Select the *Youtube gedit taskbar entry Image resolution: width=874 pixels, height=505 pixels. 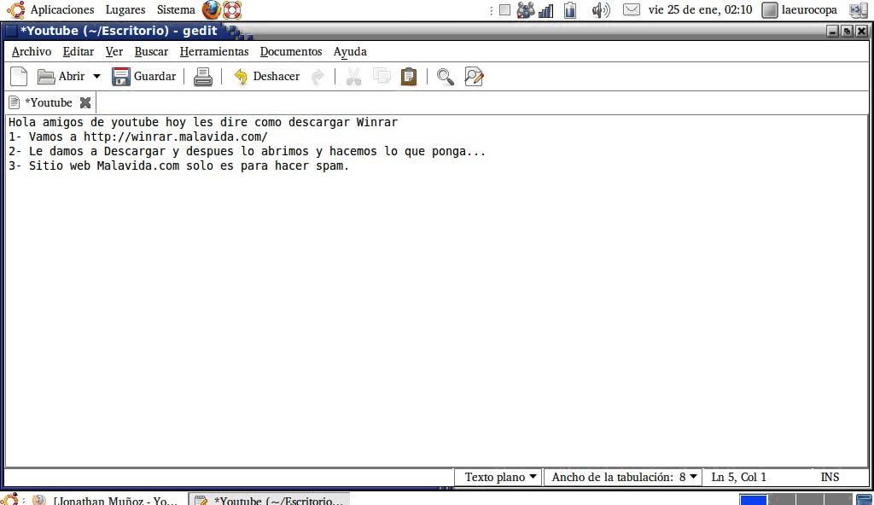269,499
